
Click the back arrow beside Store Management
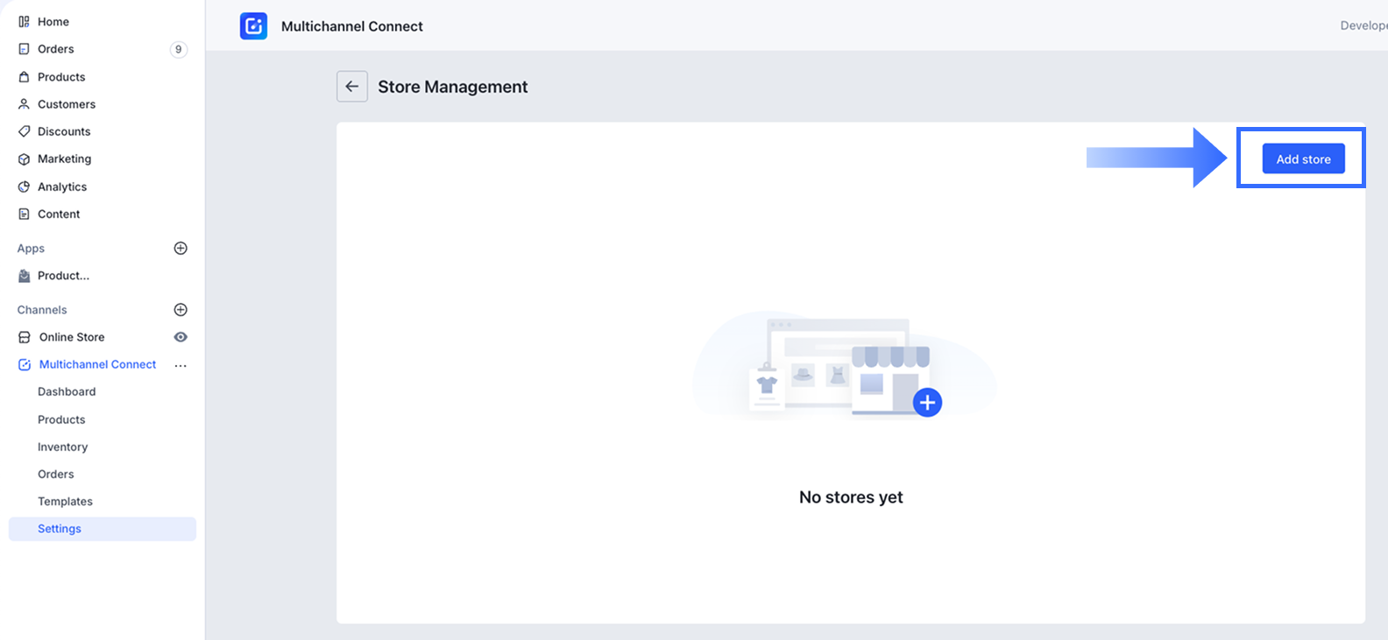(352, 87)
